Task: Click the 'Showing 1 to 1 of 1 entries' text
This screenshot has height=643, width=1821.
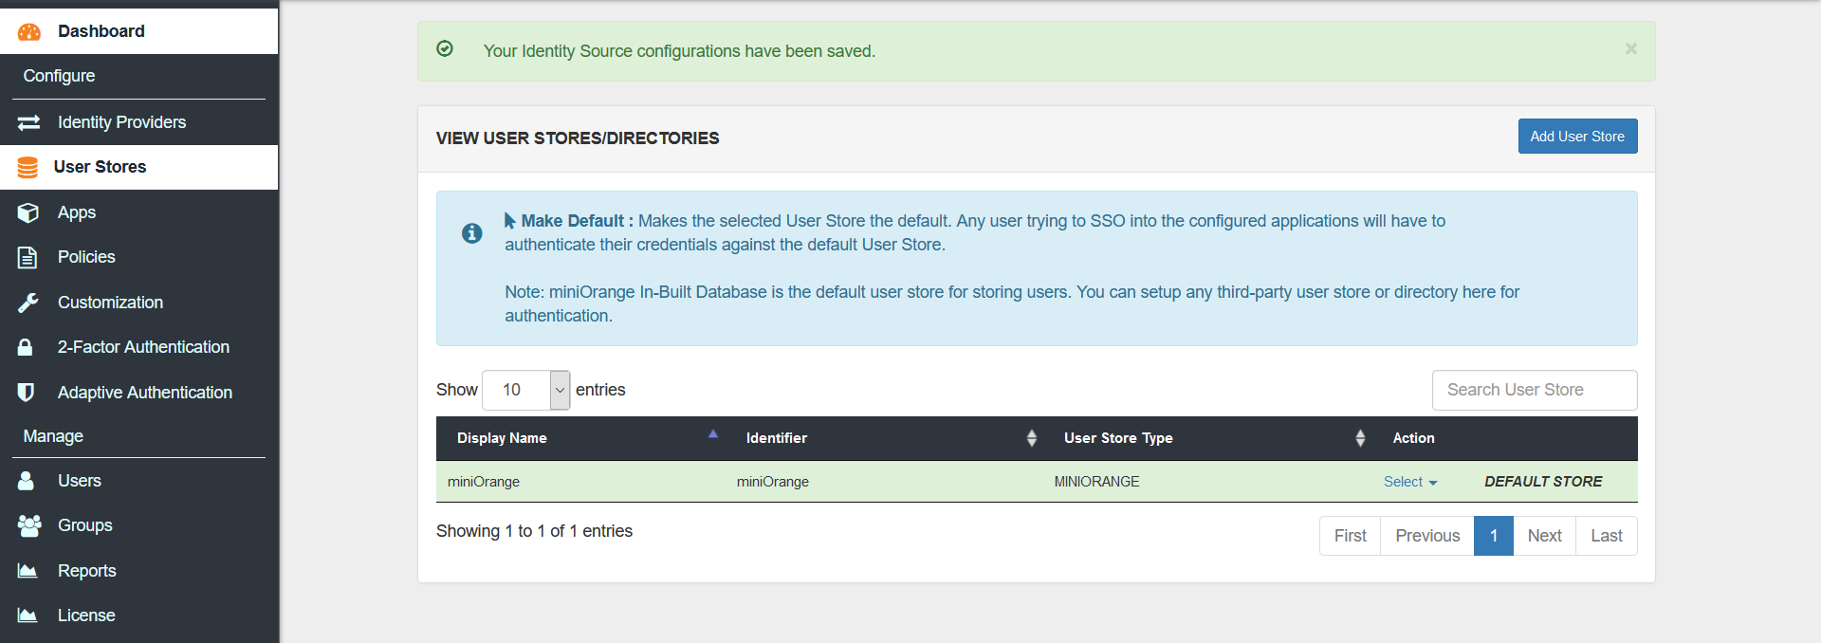Action: [x=534, y=531]
